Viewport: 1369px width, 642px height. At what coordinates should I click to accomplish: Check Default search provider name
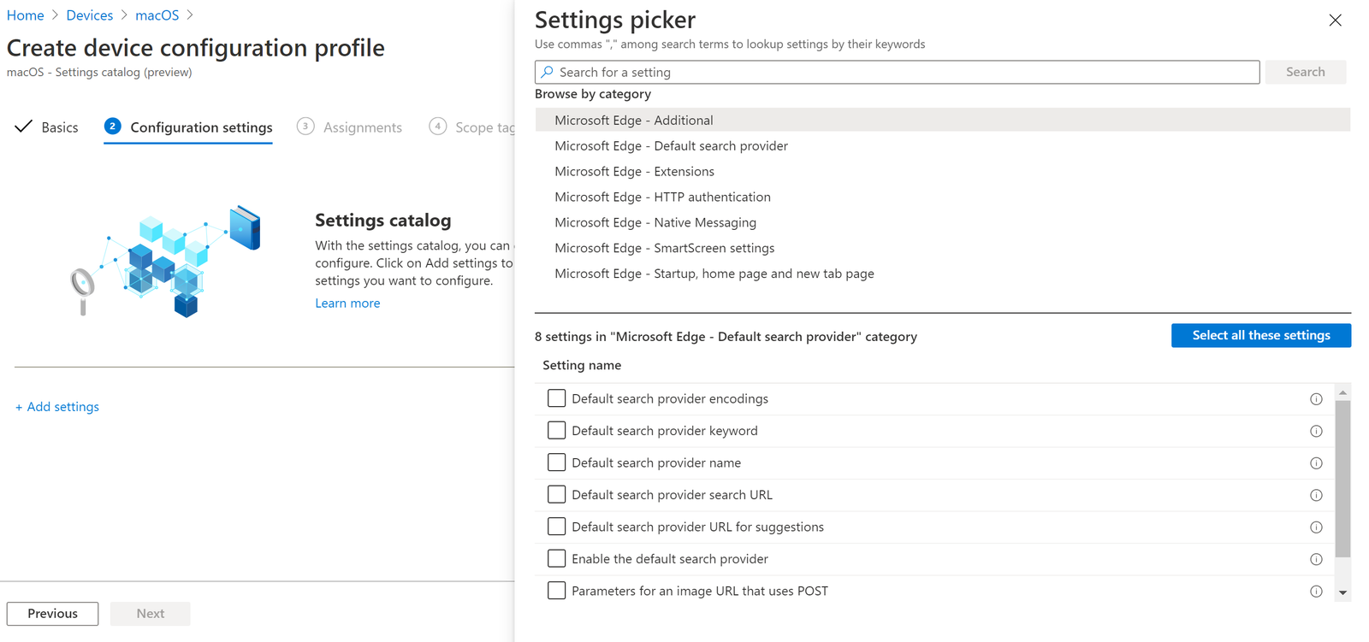[x=556, y=462]
